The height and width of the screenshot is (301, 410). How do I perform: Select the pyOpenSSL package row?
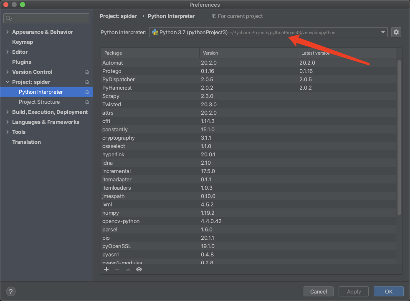pos(249,246)
